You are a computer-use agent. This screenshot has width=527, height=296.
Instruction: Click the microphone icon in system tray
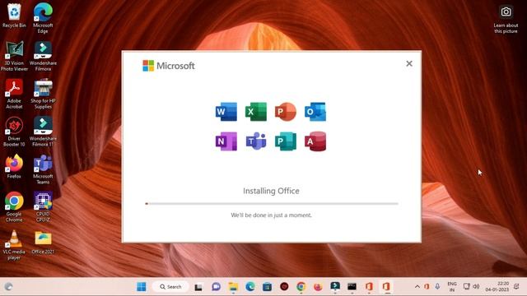click(437, 287)
